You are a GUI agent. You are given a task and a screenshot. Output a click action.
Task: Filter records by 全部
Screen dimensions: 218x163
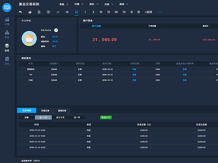point(26,117)
